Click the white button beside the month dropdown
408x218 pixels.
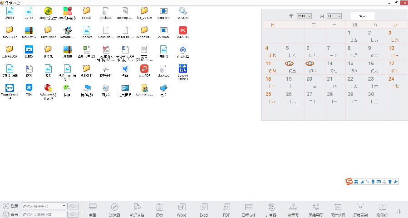click(362, 16)
